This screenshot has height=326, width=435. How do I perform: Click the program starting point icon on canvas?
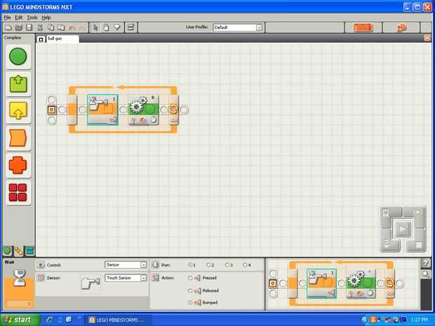[51, 110]
